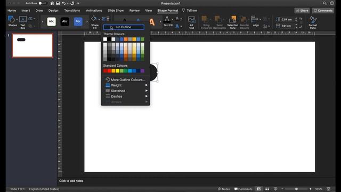Open the Undo history dropdown

pos(68,4)
